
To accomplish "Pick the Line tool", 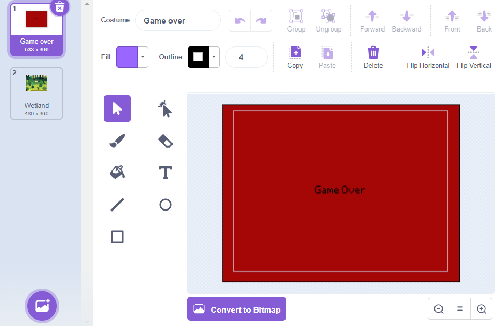I will [117, 205].
